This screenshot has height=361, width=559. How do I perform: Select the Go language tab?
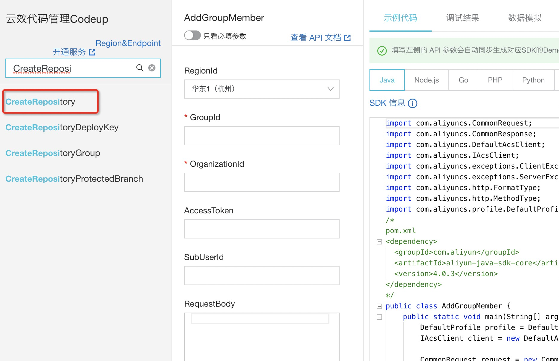[463, 80]
